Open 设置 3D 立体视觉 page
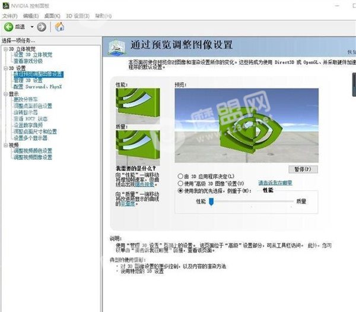 (33, 55)
